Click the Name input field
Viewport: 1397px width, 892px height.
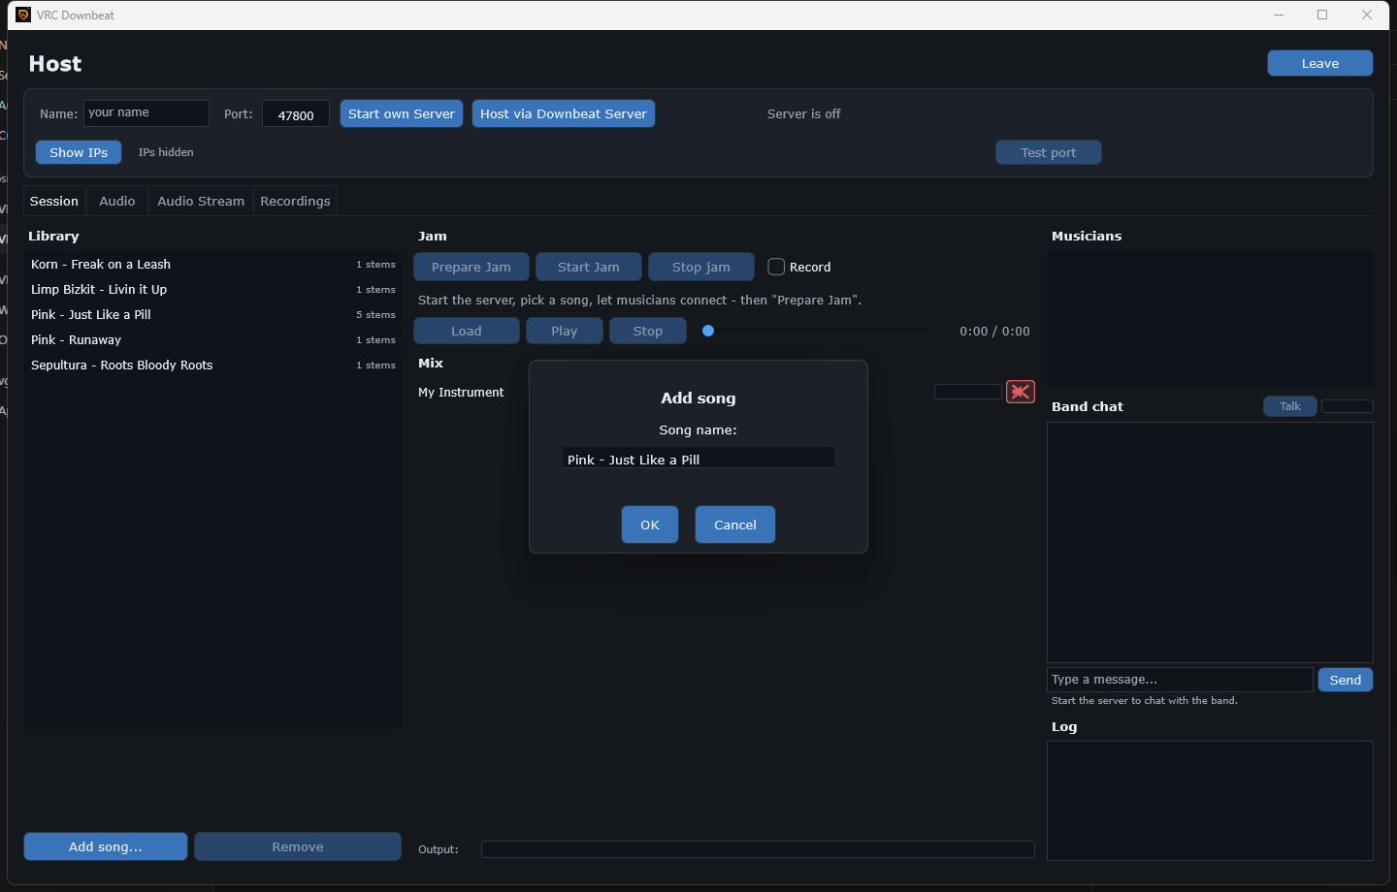click(x=146, y=113)
